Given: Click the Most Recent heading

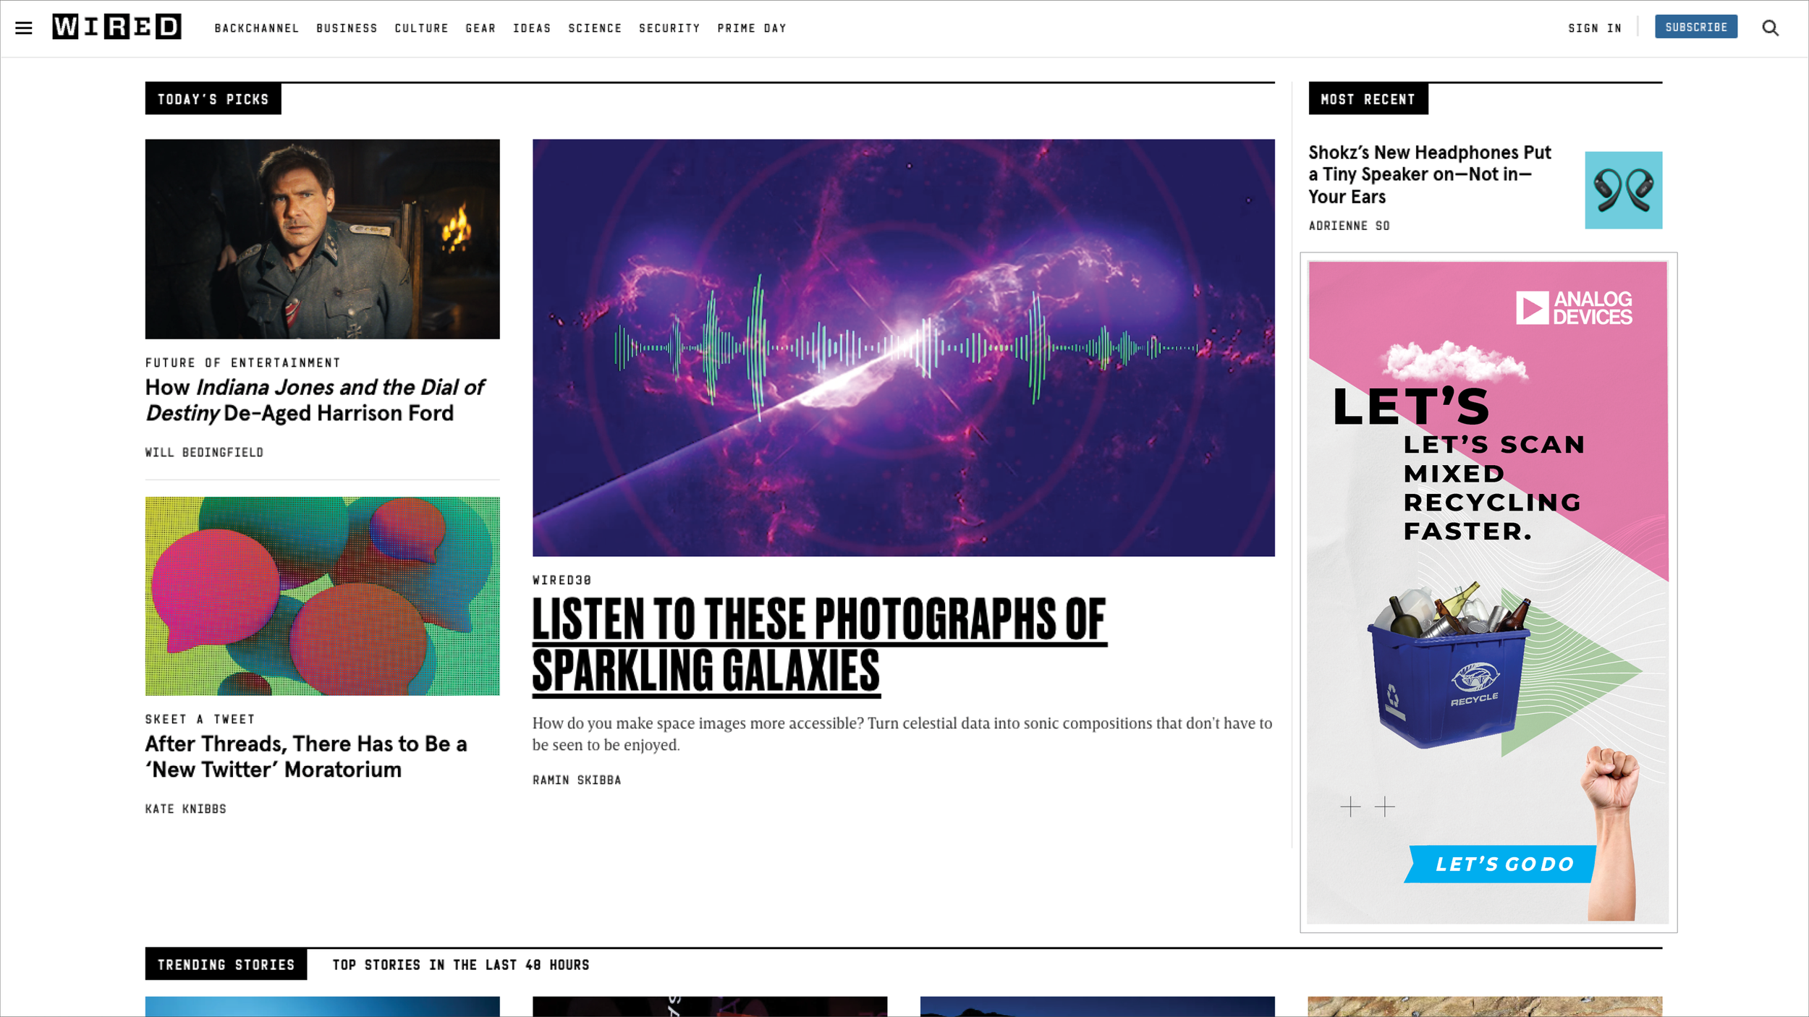Looking at the screenshot, I should click(1368, 99).
